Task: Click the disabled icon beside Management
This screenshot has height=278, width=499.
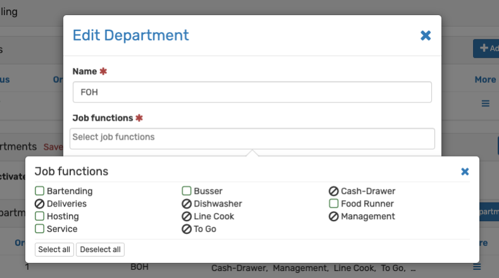Action: tap(334, 217)
